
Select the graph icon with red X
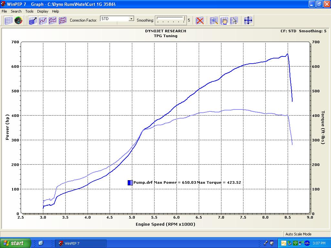pos(200,20)
